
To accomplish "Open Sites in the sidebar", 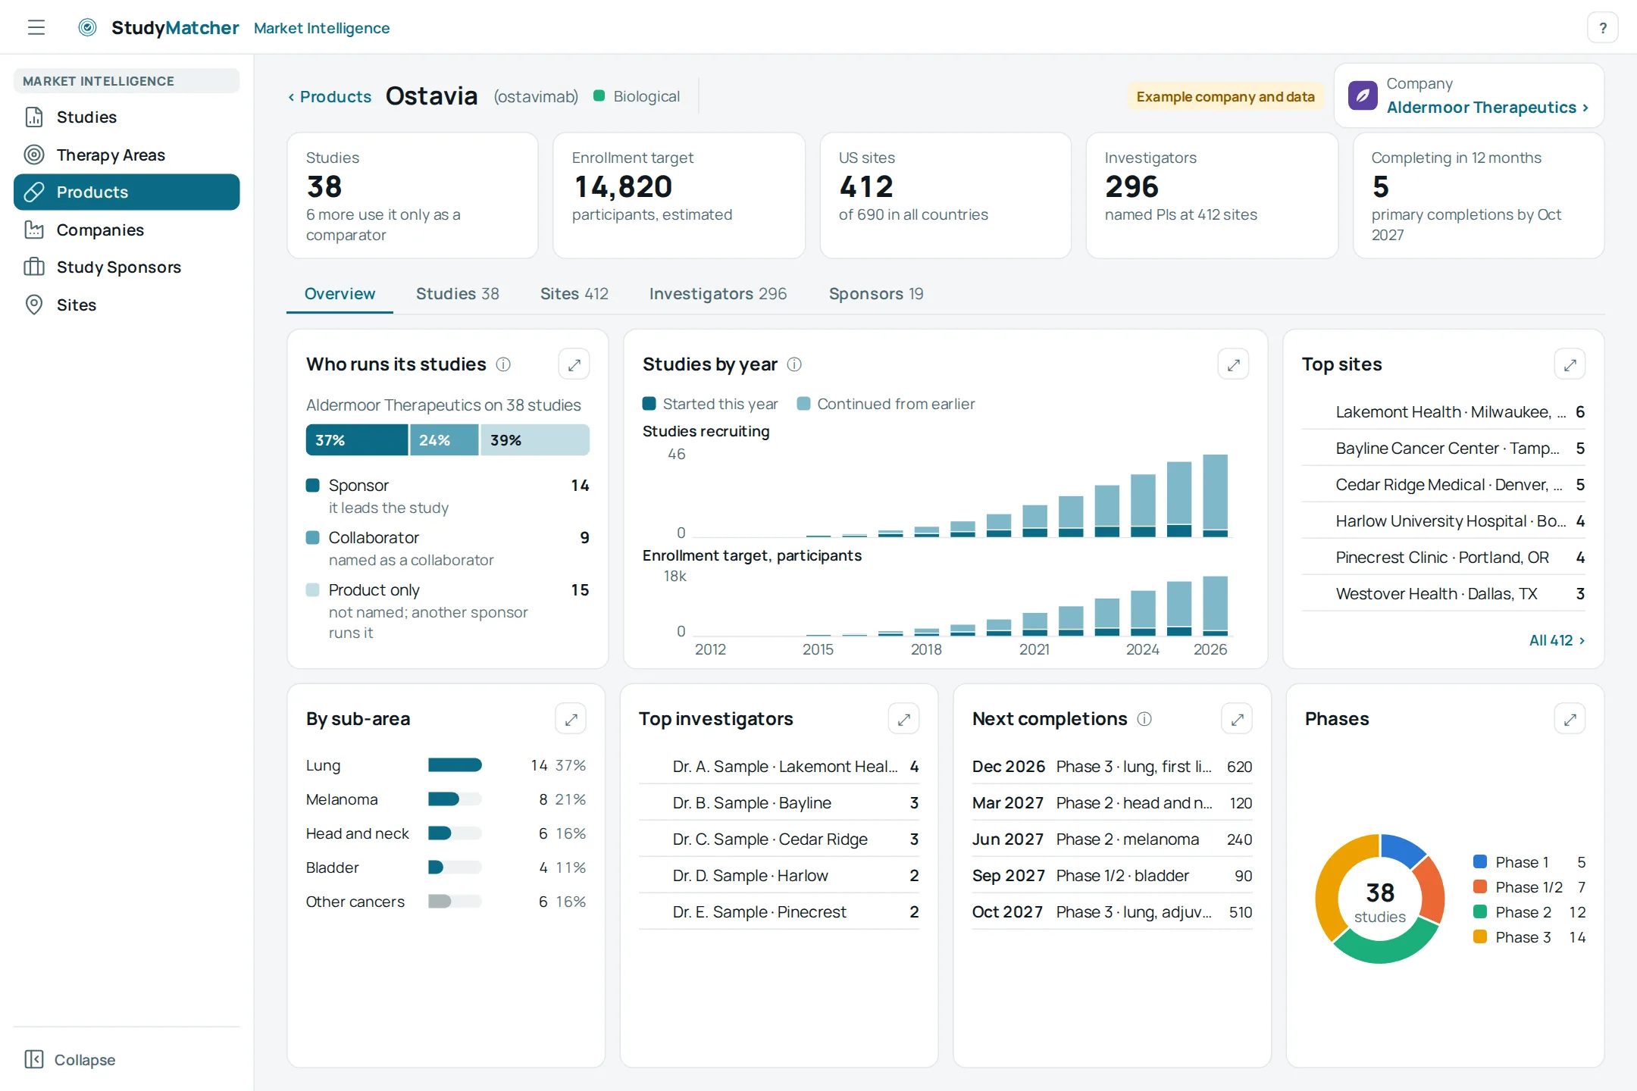I will pyautogui.click(x=127, y=305).
